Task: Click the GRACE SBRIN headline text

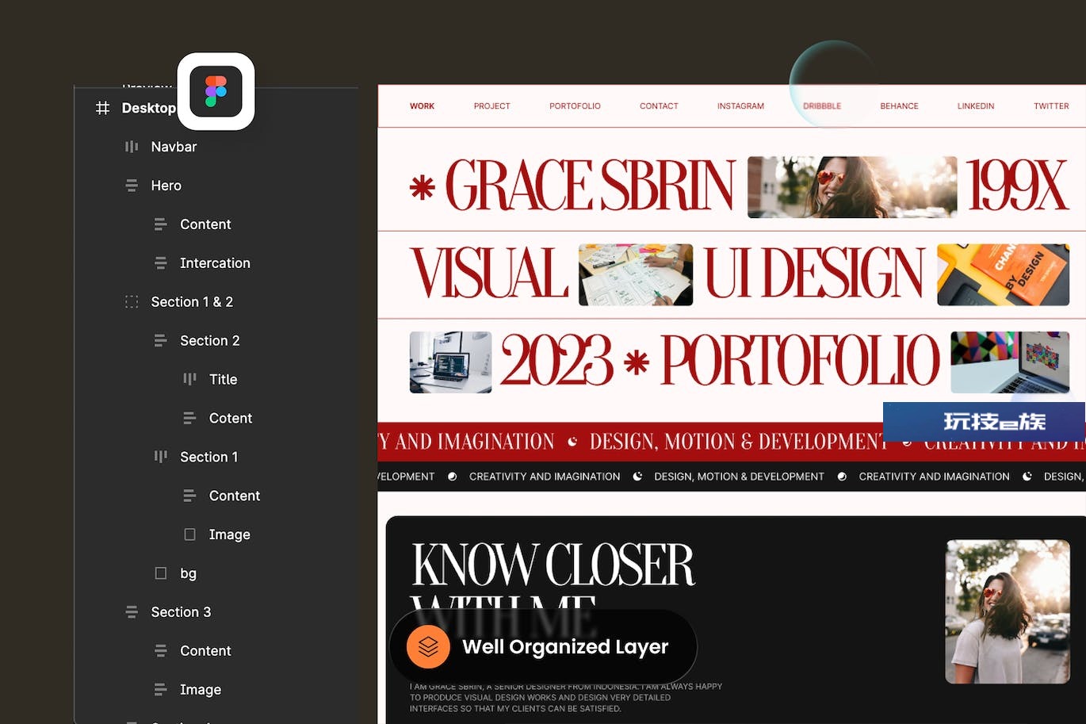Action: tap(591, 187)
